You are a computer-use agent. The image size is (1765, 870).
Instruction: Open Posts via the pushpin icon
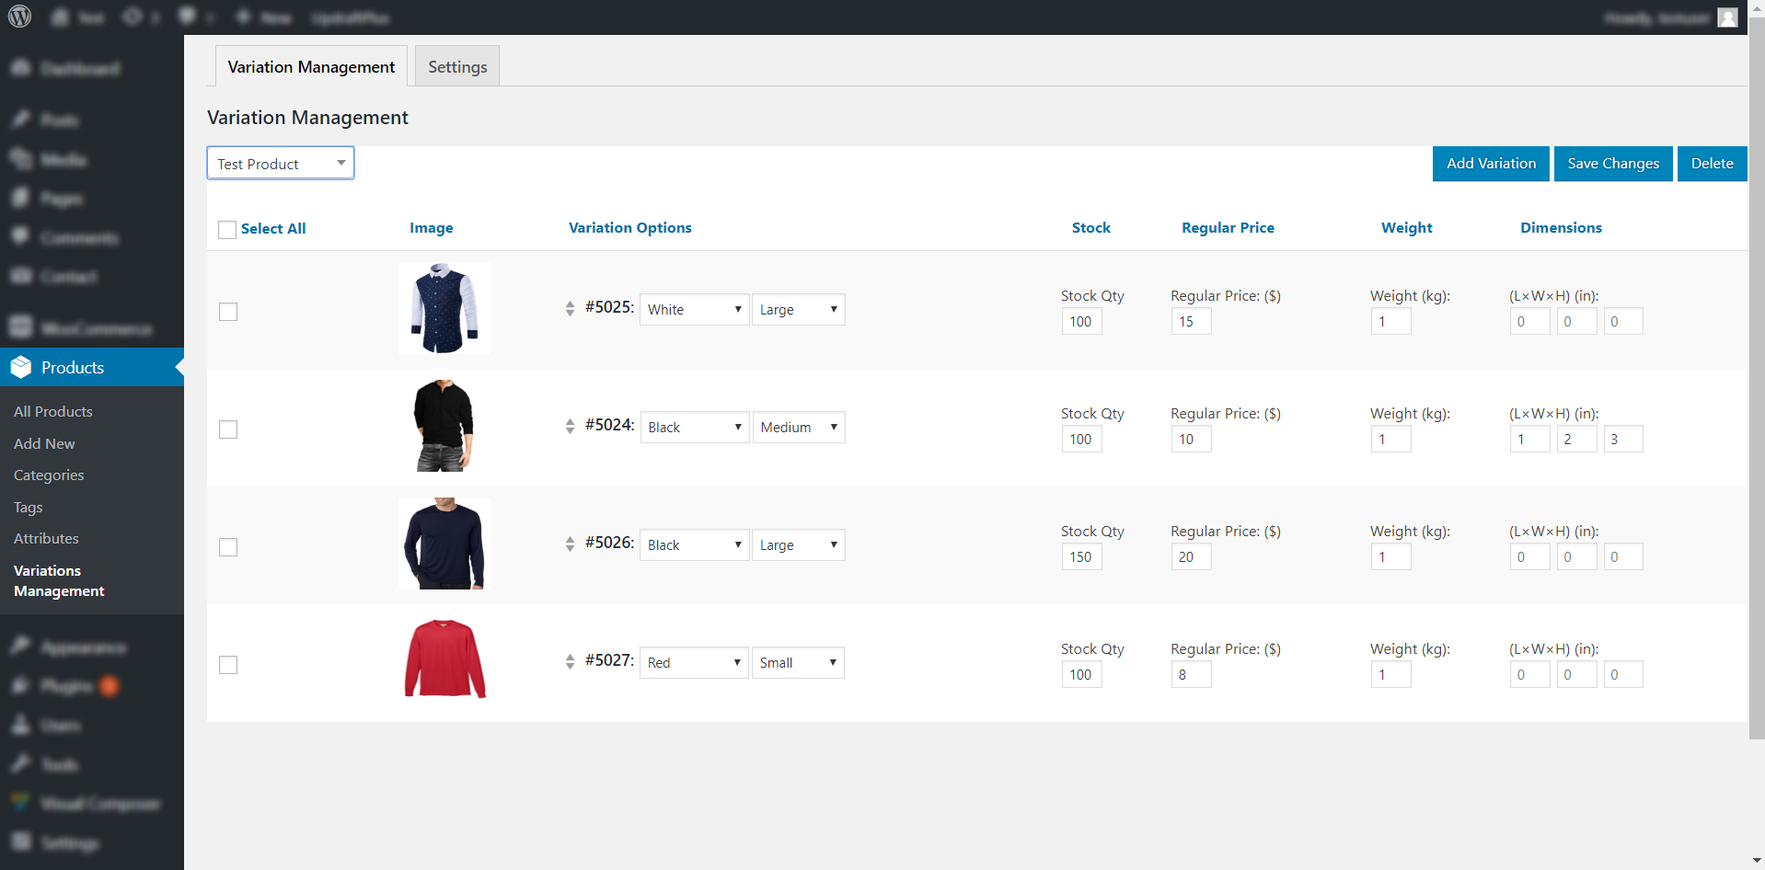[x=20, y=120]
